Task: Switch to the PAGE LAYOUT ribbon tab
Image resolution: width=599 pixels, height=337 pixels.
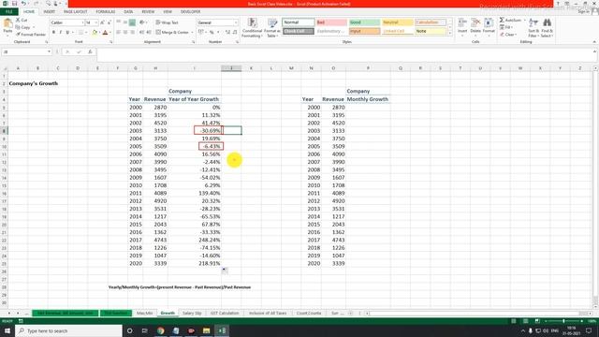Action: pyautogui.click(x=75, y=12)
